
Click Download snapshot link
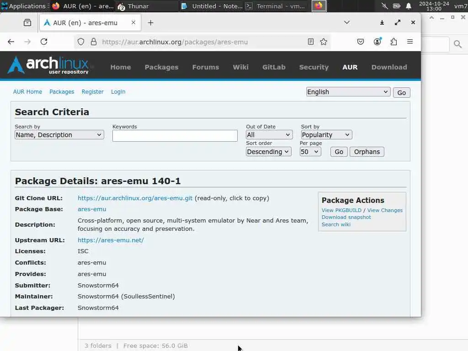[346, 217]
